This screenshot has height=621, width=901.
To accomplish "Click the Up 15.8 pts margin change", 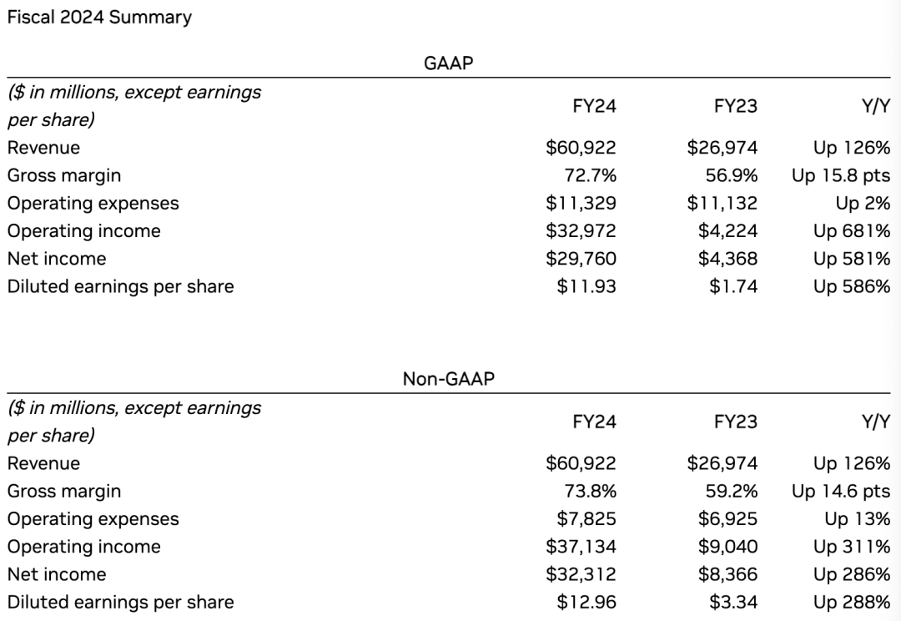I will click(x=841, y=175).
